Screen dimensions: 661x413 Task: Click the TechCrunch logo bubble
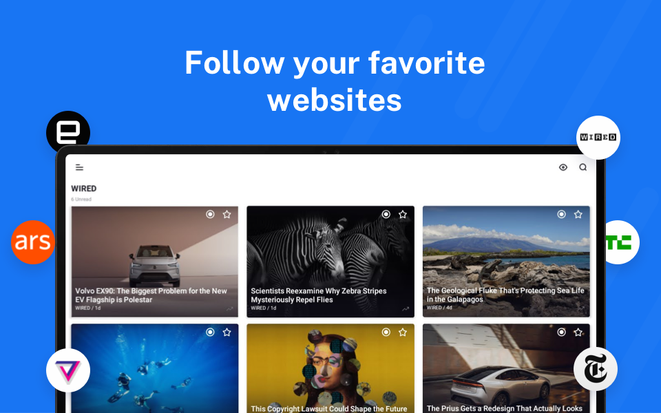(x=621, y=242)
